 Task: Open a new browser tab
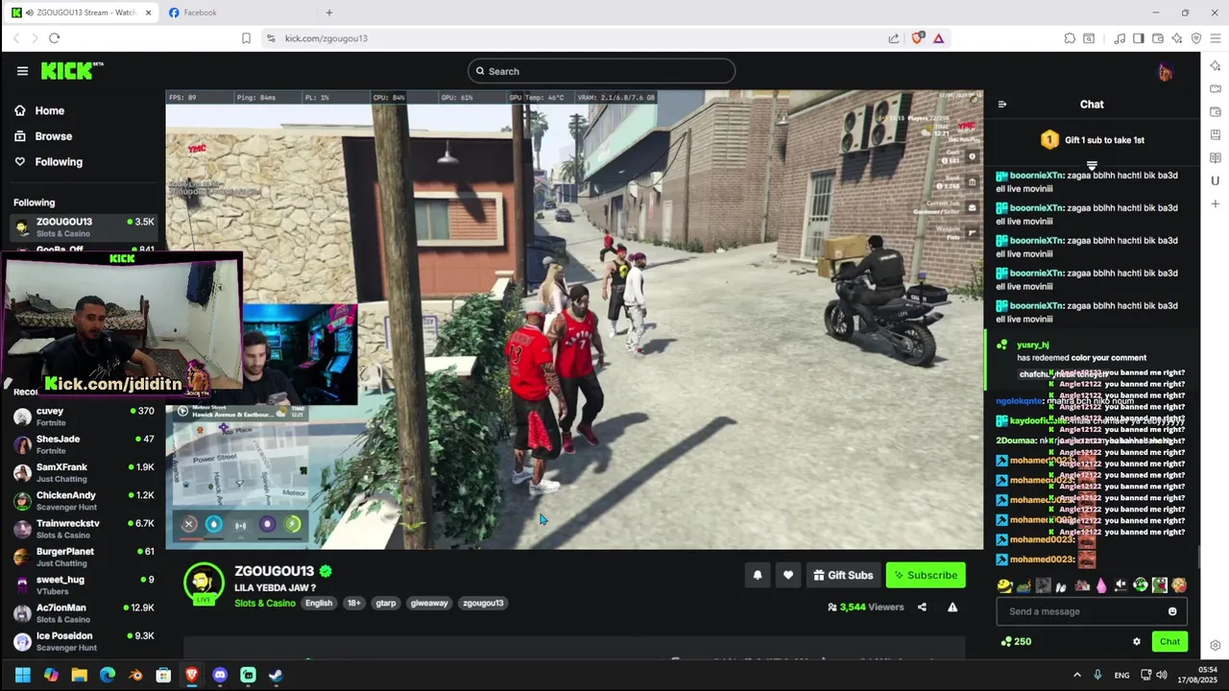pos(328,12)
